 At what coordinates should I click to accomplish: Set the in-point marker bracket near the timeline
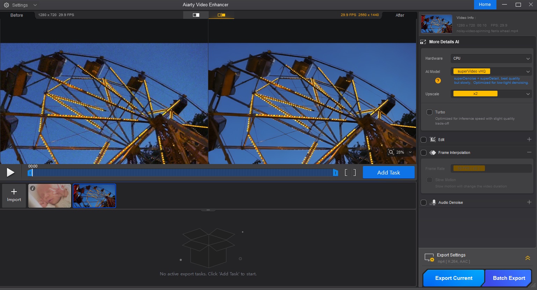[x=345, y=172]
